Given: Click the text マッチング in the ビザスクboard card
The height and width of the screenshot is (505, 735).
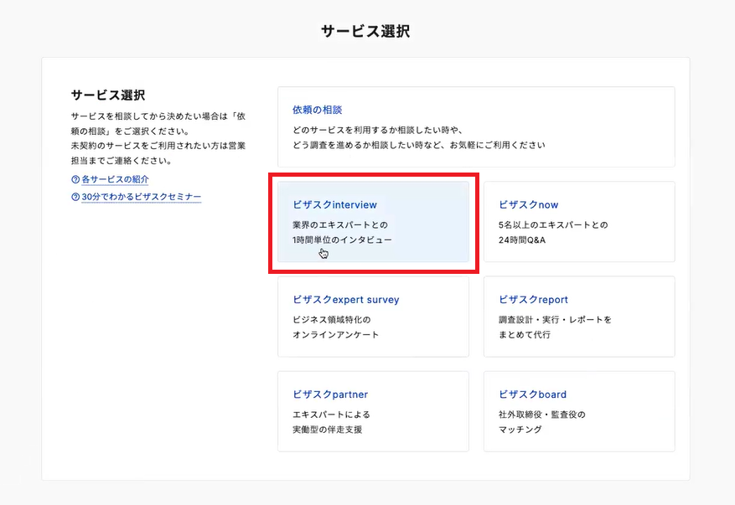Looking at the screenshot, I should [520, 430].
